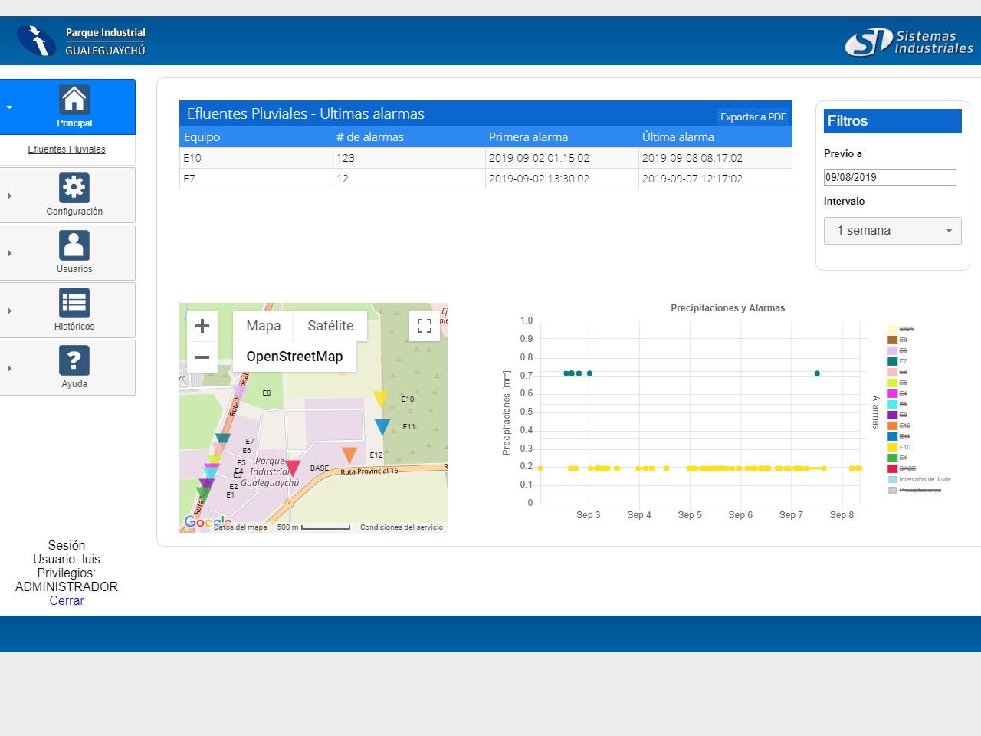The image size is (981, 736).
Task: Expand the Configuración menu arrow
Action: click(x=10, y=195)
